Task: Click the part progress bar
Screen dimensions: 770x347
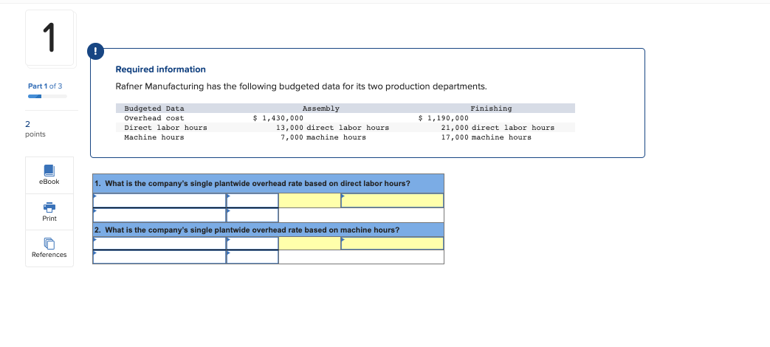Action: [x=47, y=96]
